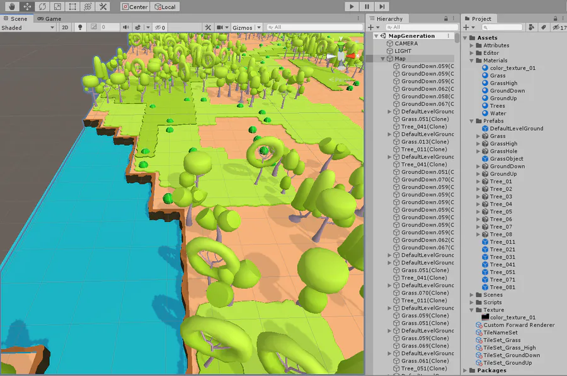The height and width of the screenshot is (376, 567).
Task: Expand the Scripts folder
Action: [x=471, y=302]
